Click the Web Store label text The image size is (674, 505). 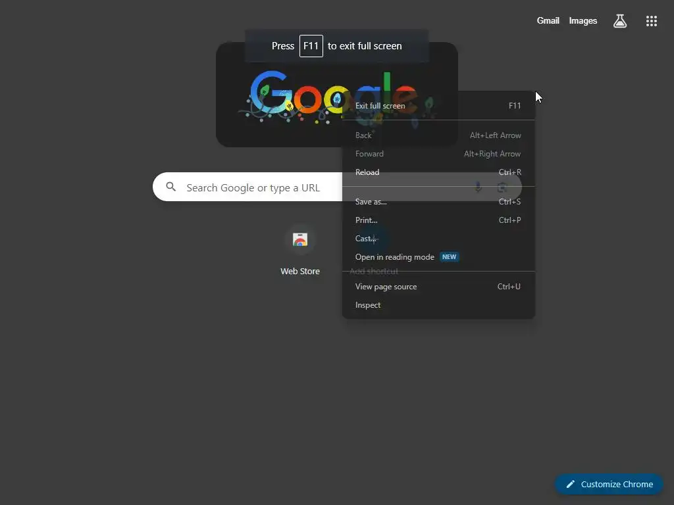tap(300, 271)
